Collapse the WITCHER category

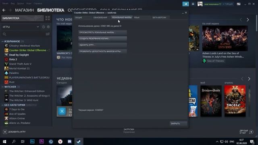2,87
